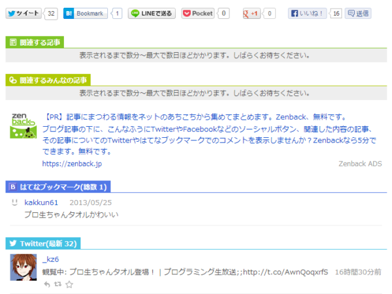392x294 pixels.
Task: Click the Zenback ADS label
Action: pyautogui.click(x=360, y=164)
